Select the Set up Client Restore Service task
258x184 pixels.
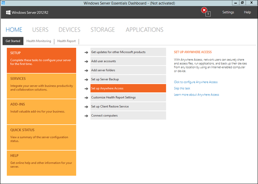coord(128,107)
